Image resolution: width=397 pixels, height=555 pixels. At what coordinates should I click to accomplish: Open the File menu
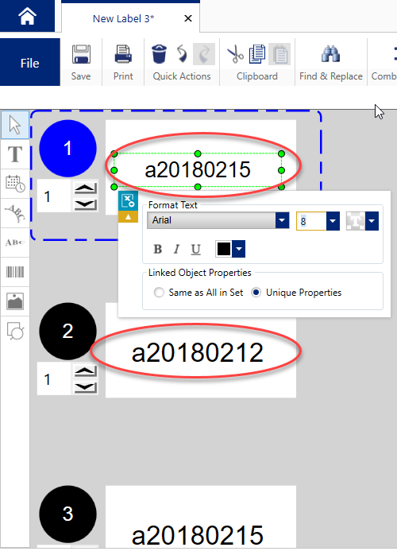click(x=29, y=63)
